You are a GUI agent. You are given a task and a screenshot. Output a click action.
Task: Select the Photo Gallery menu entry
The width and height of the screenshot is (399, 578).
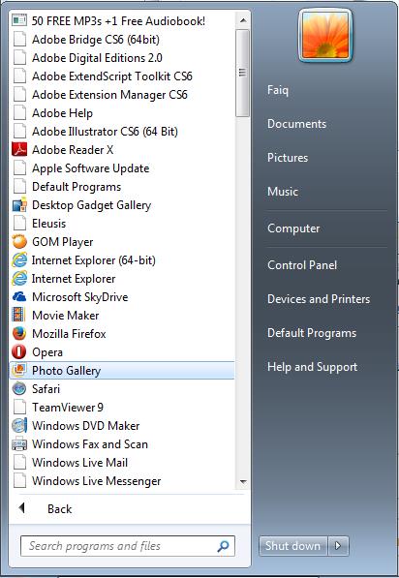pyautogui.click(x=122, y=371)
